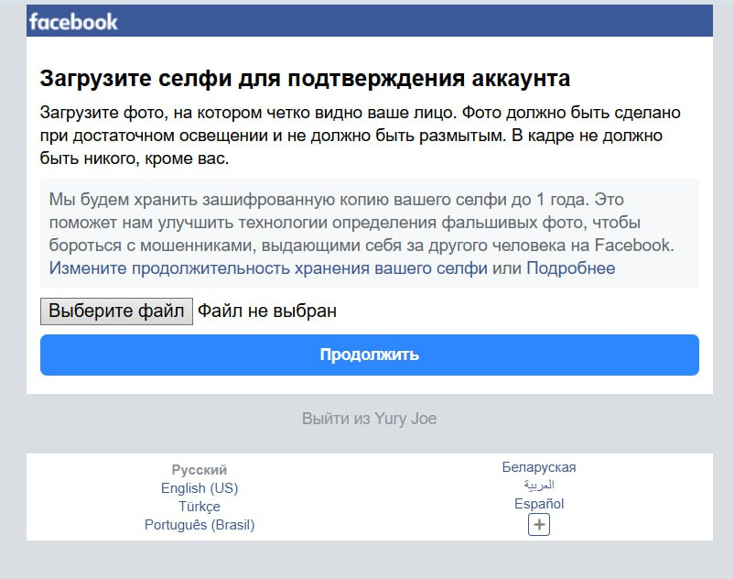Switch language to Türkçe

200,506
